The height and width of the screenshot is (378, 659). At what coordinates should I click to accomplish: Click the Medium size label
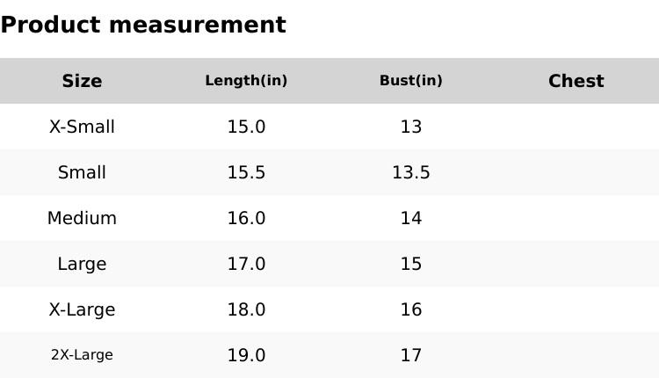coord(82,218)
